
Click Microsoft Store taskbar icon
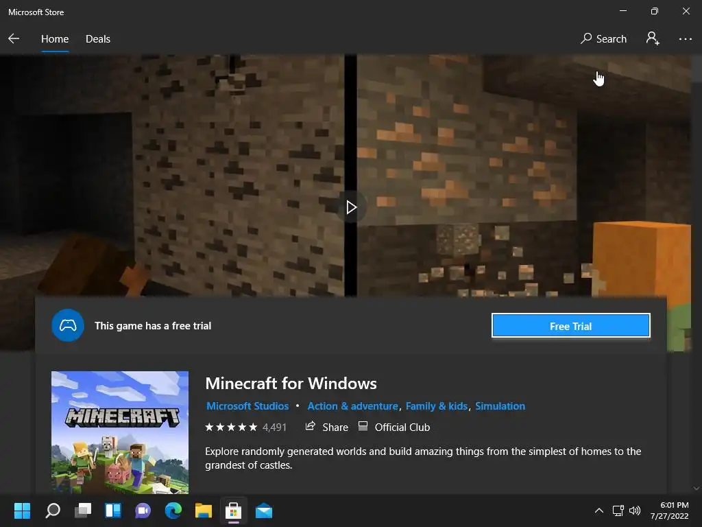(x=233, y=511)
